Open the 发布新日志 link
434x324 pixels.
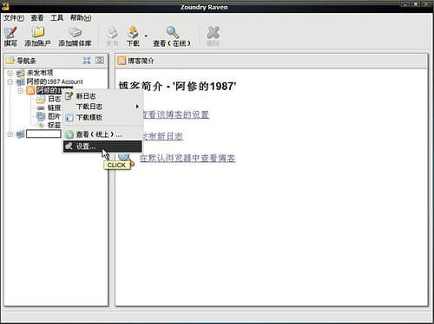[162, 136]
